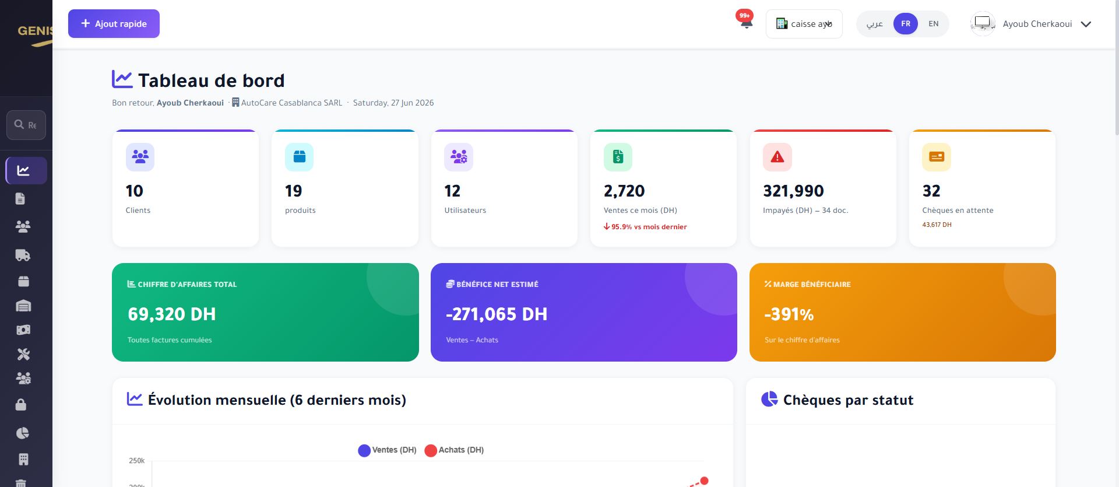
Task: Click the -271,065 DH net profit figure
Action: tap(497, 314)
